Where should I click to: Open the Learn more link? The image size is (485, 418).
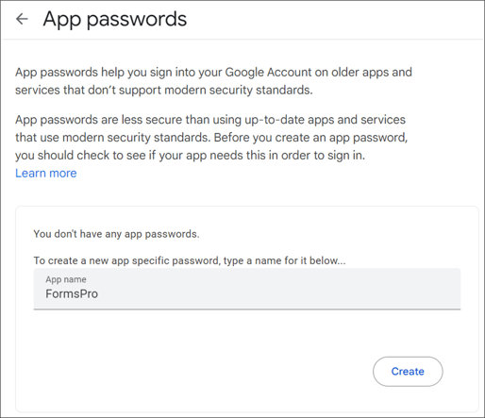(x=46, y=174)
